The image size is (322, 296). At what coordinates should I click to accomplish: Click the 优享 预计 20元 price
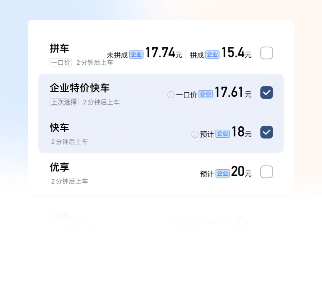point(241,172)
